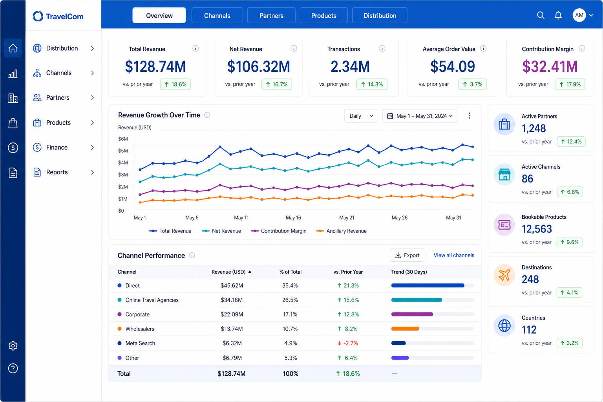Click the -2.7% Meta Search change
603x402 pixels.
point(348,343)
